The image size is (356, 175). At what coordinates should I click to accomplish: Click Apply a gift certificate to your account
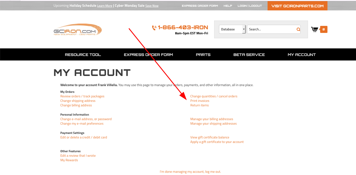pos(217,142)
